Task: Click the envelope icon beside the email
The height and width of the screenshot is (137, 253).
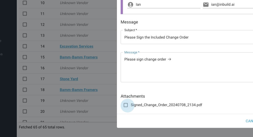Action: coord(206,5)
